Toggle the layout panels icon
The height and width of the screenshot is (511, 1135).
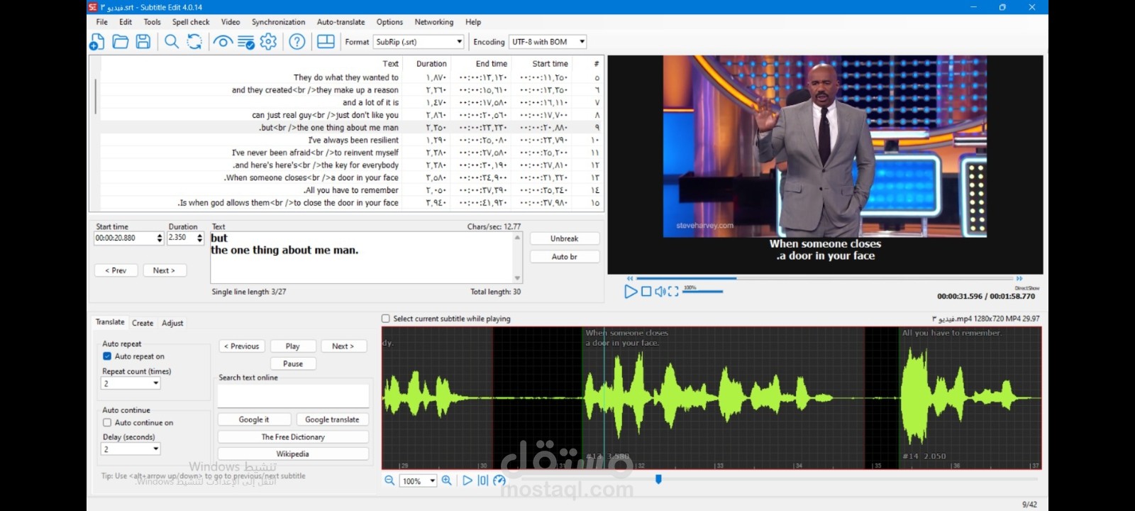(x=326, y=42)
